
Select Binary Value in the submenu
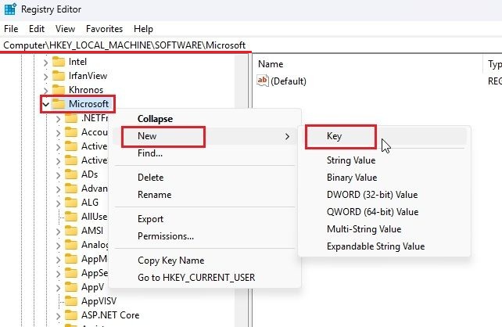[x=384, y=178]
